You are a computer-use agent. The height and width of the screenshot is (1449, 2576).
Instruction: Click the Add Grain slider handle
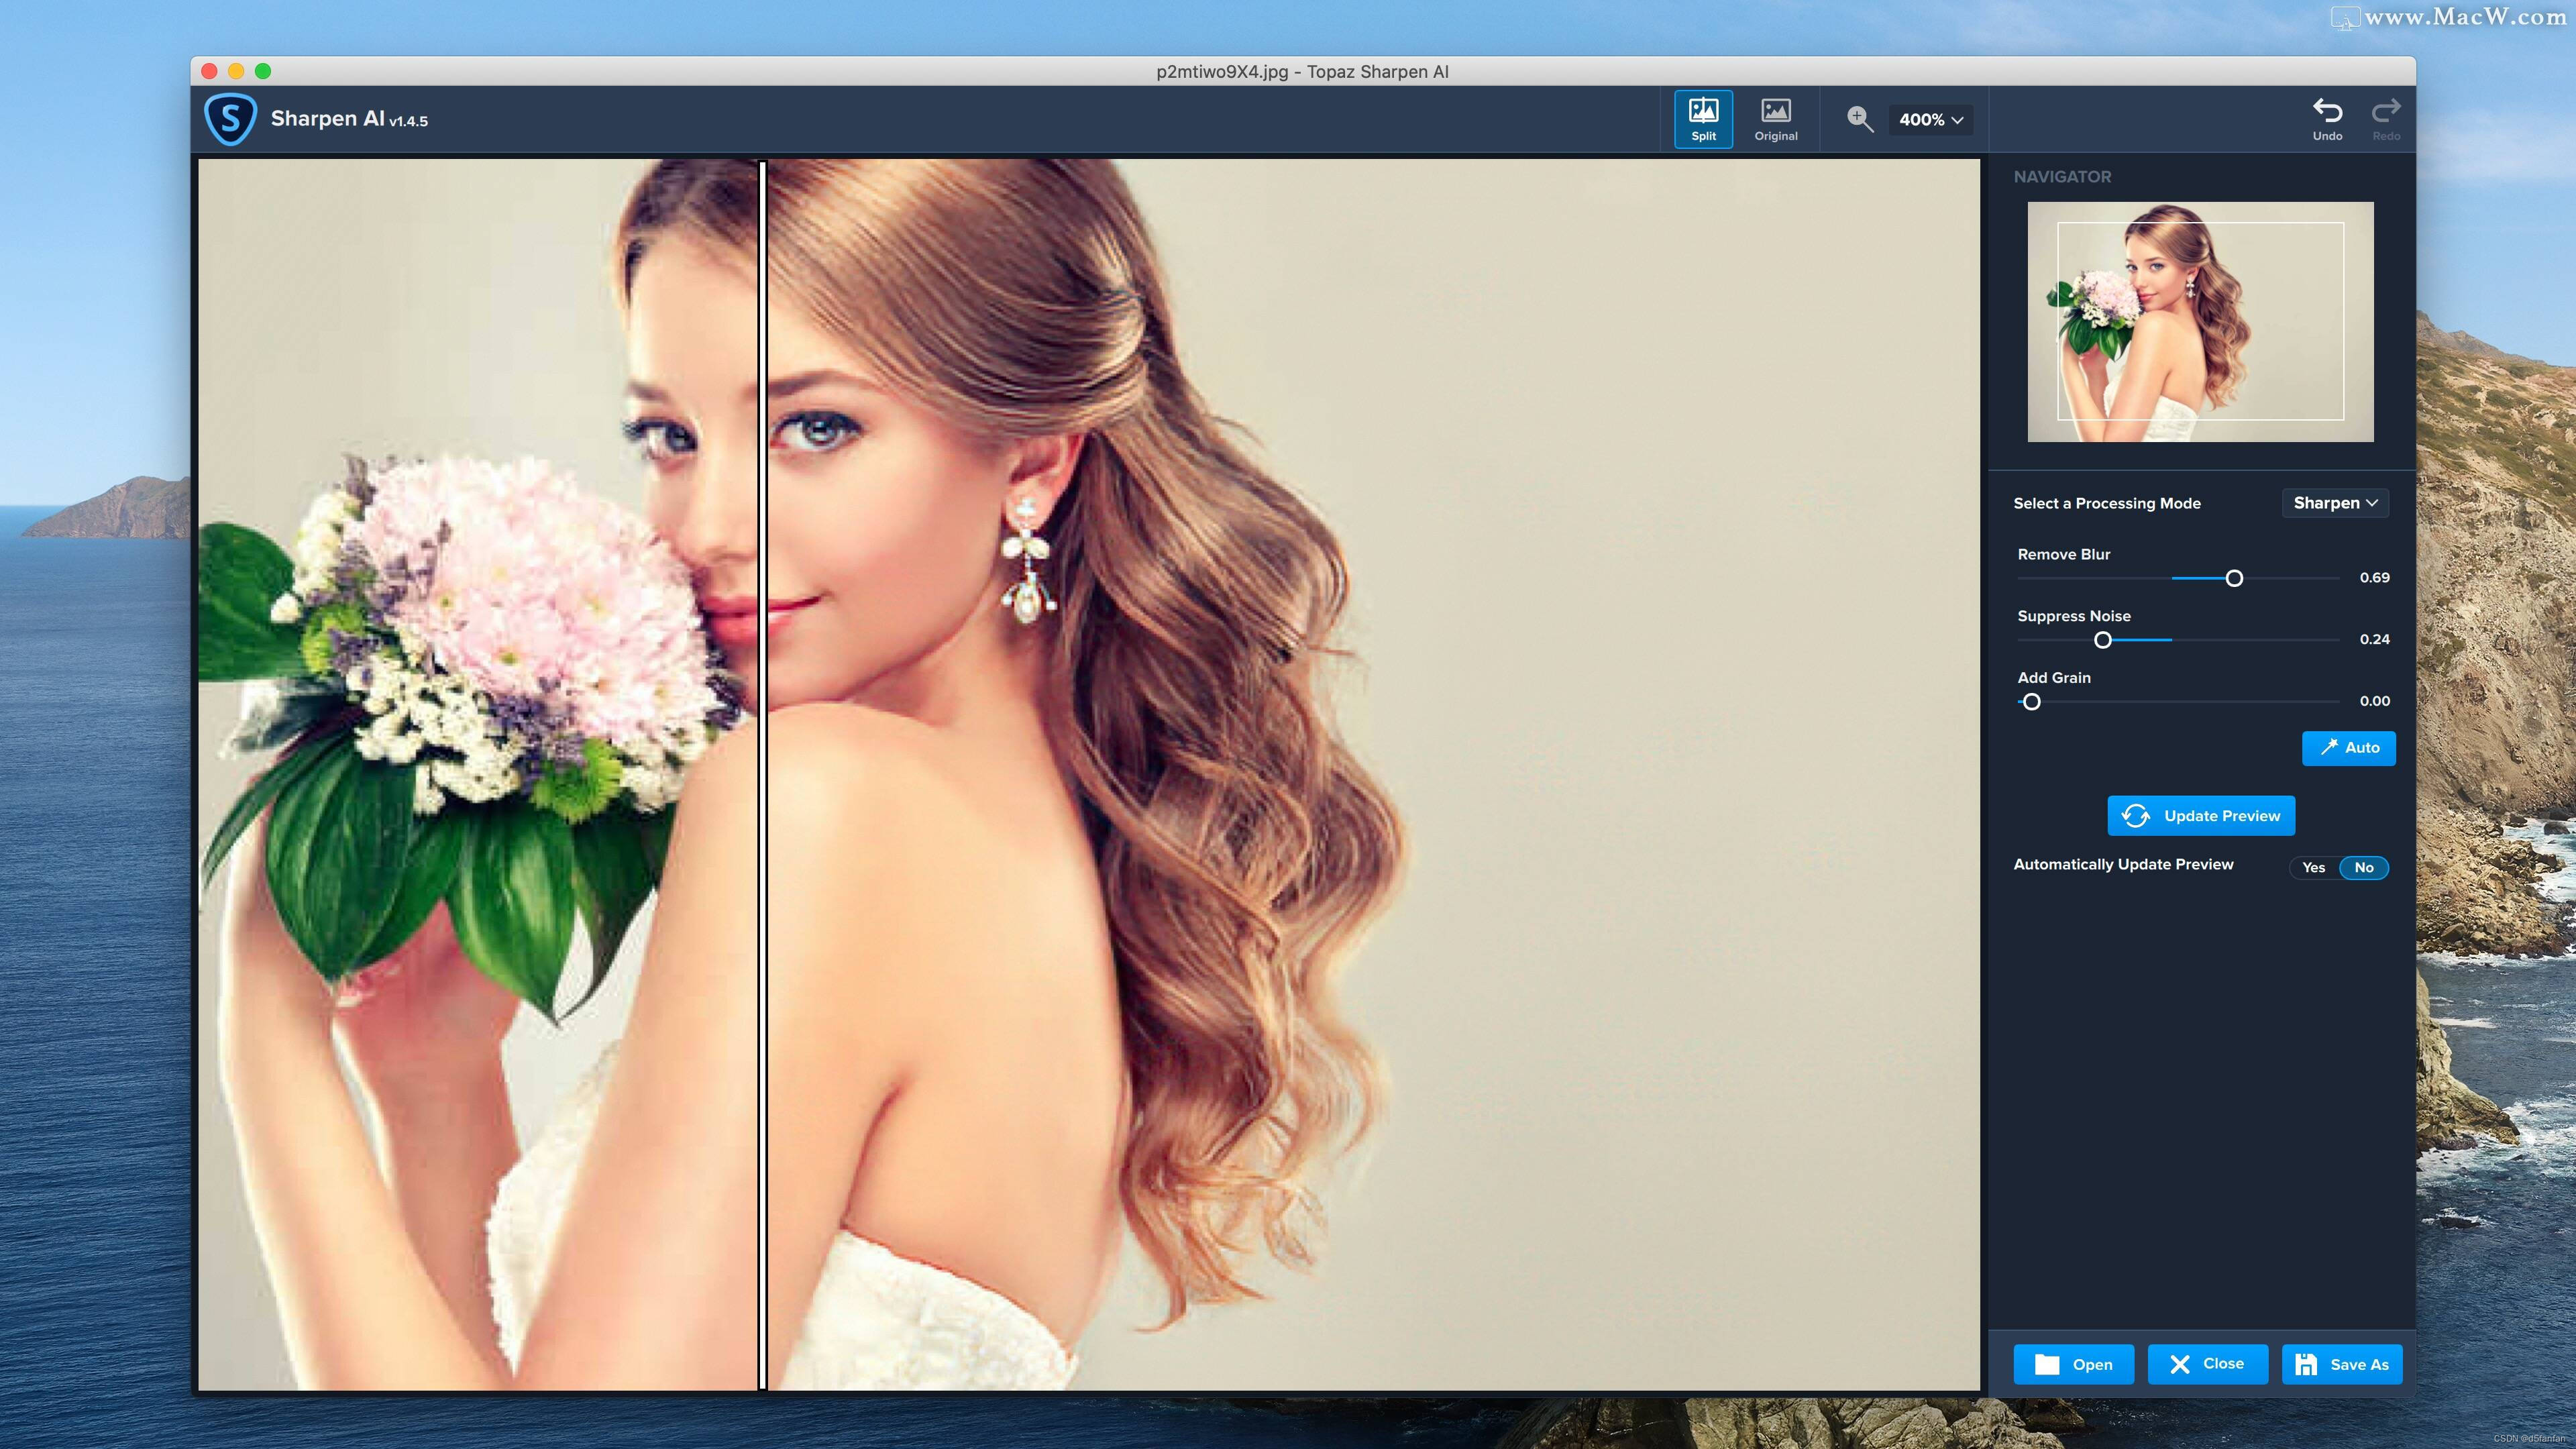click(x=2031, y=702)
